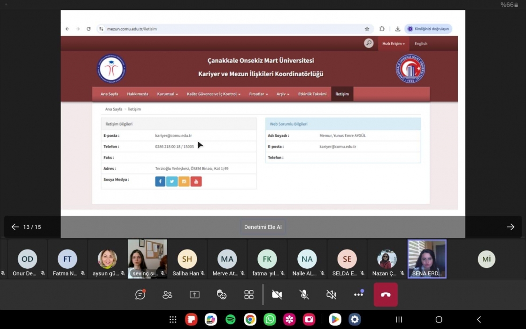Tap Denetimi Ele Al button

click(x=263, y=227)
